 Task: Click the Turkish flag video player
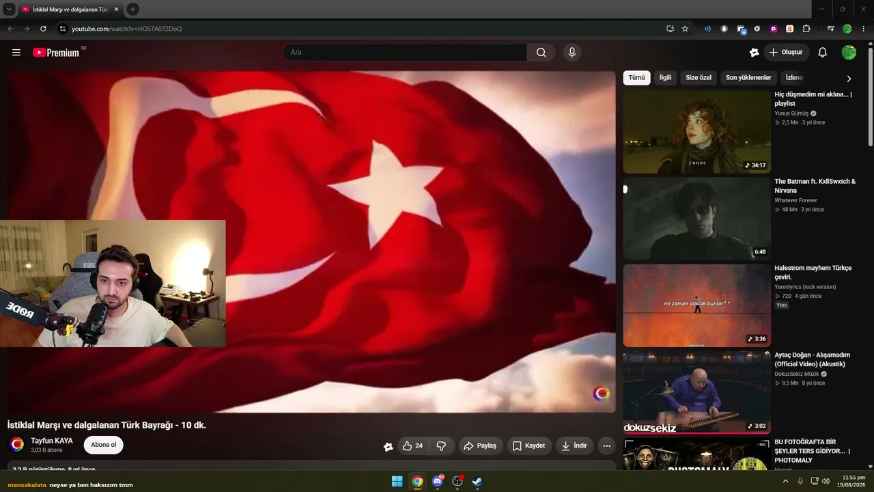click(x=311, y=241)
